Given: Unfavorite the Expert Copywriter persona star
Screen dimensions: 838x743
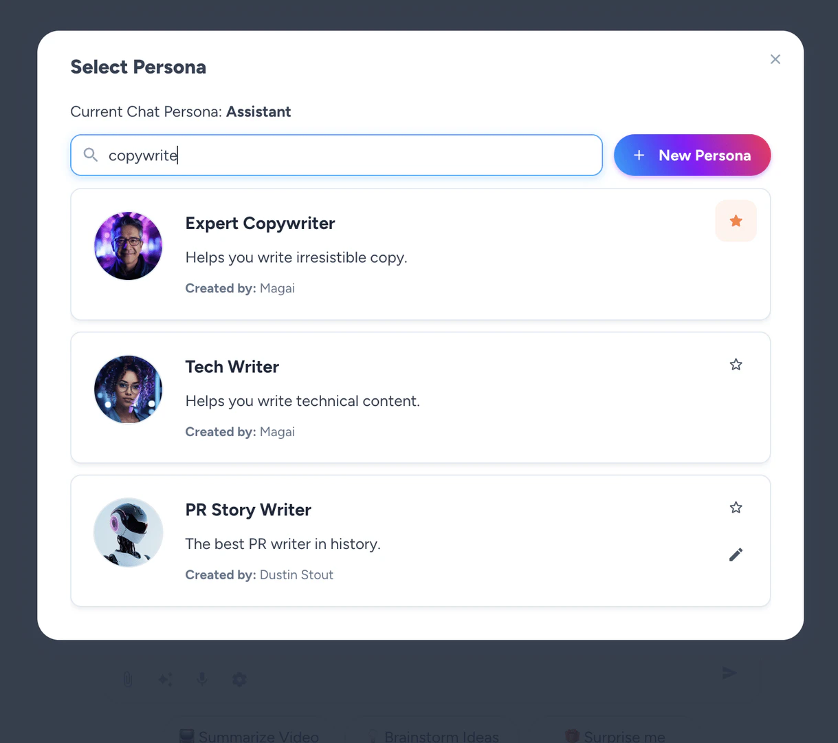Looking at the screenshot, I should click(x=736, y=221).
